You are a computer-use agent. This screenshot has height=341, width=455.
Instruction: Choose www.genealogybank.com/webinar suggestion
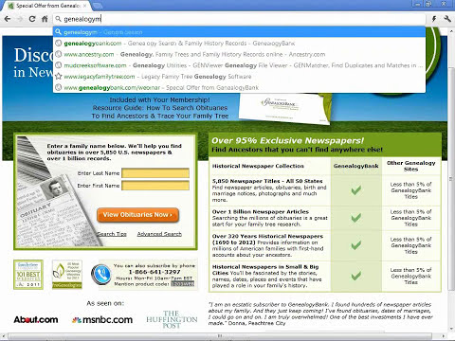point(239,87)
